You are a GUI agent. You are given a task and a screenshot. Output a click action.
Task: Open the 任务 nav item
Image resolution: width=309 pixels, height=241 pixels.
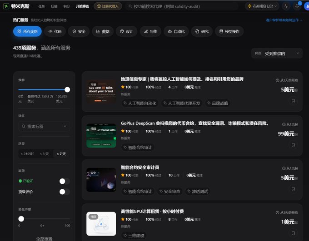pos(41,6)
